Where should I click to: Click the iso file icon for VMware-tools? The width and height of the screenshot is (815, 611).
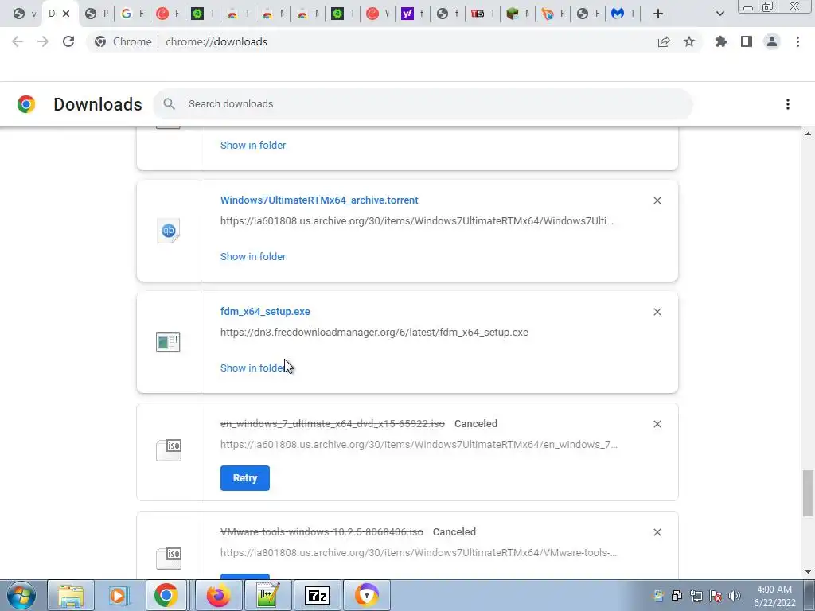click(169, 558)
